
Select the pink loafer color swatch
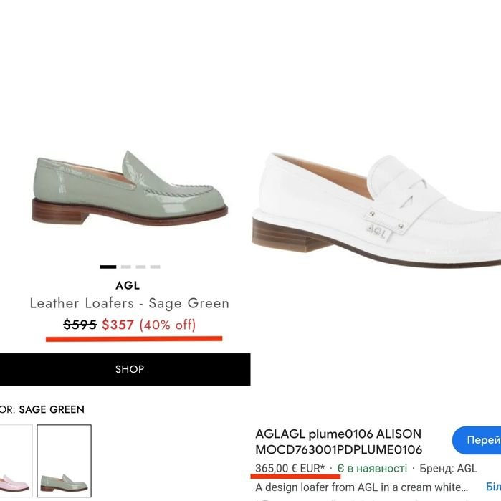(x=14, y=461)
